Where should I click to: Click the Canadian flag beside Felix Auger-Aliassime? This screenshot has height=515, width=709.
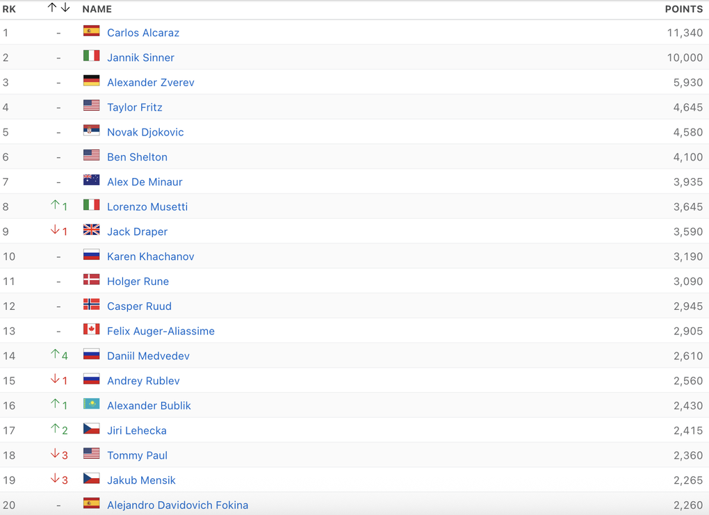[x=91, y=329]
